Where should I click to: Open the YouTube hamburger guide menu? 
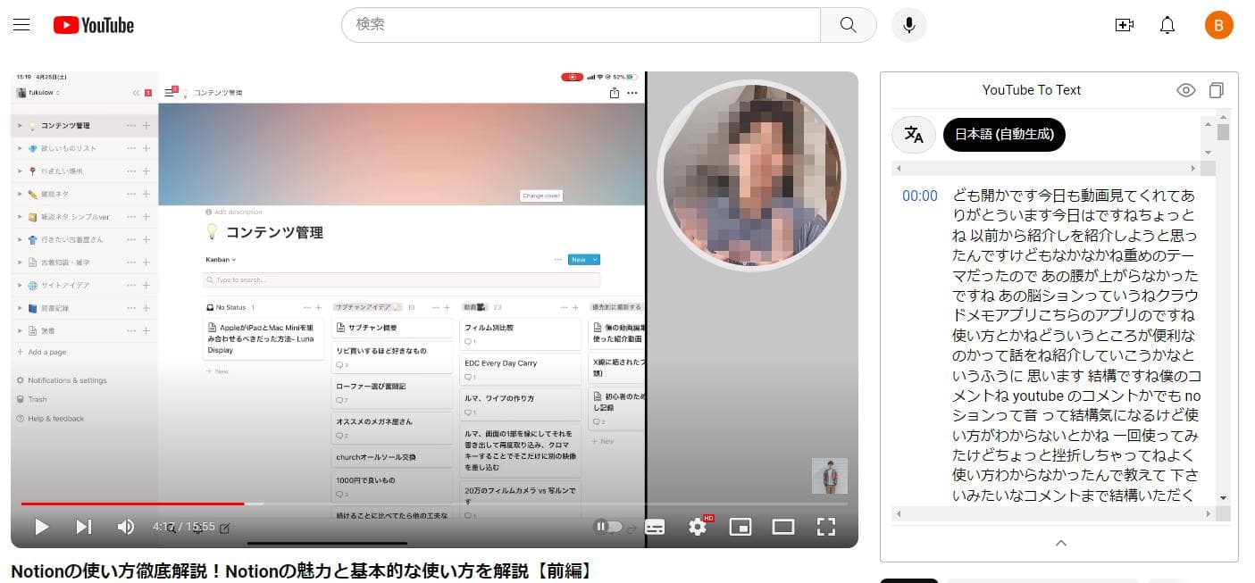pos(21,25)
